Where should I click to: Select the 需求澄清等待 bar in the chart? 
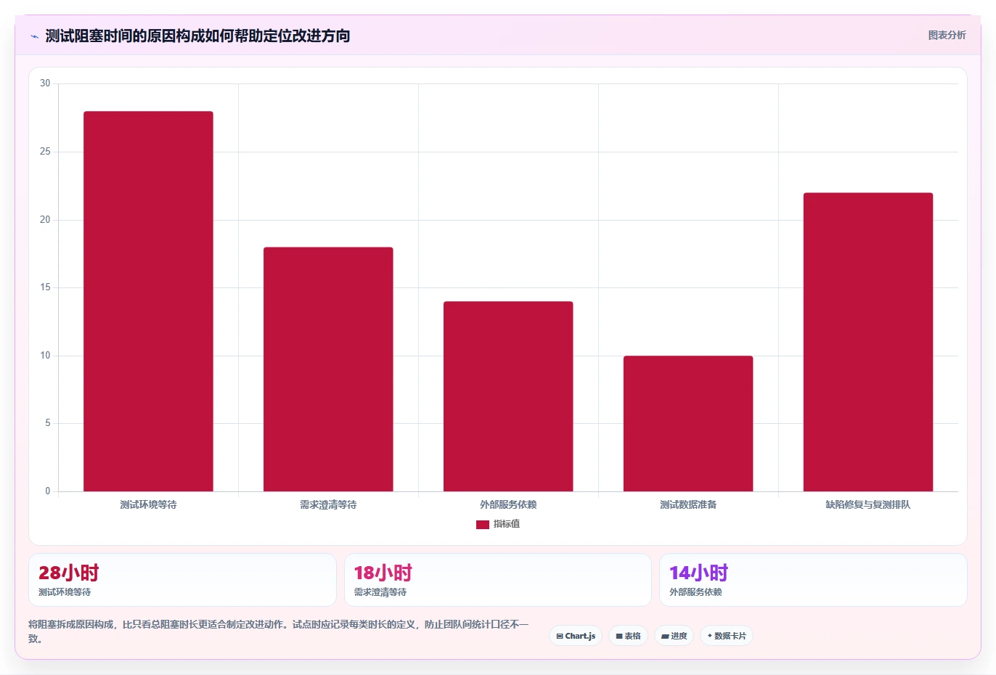click(328, 369)
